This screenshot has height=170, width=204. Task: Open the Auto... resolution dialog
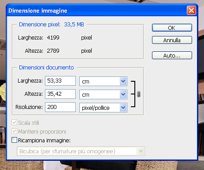click(x=172, y=55)
